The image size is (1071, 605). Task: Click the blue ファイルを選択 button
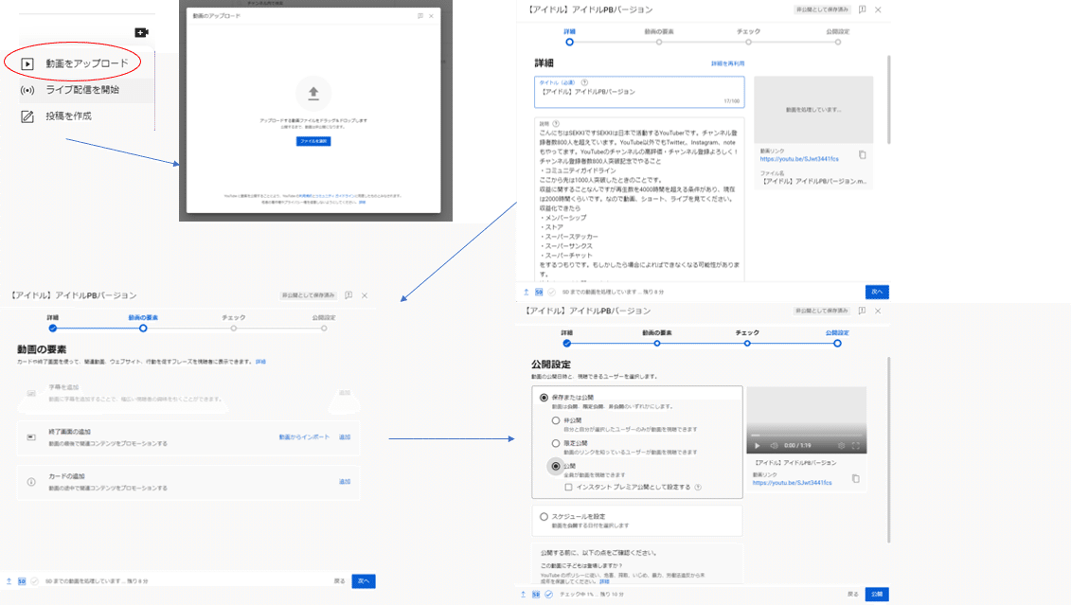tap(313, 141)
